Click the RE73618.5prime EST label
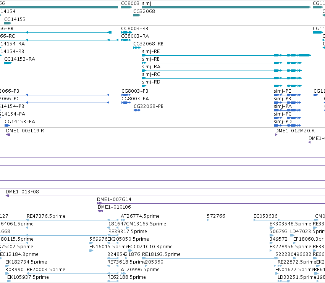Image resolution: width=325 pixels, height=283 pixels. [126, 262]
